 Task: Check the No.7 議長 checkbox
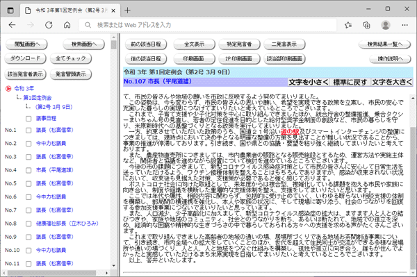pyautogui.click(x=28, y=210)
